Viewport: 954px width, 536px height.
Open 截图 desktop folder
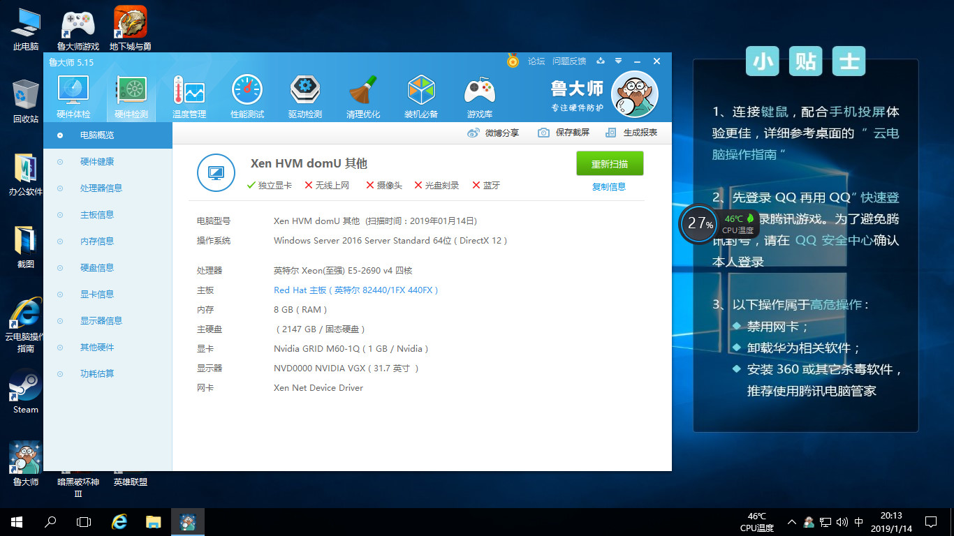(26, 247)
